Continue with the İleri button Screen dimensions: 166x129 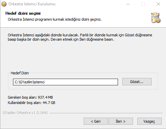(x=121, y=121)
